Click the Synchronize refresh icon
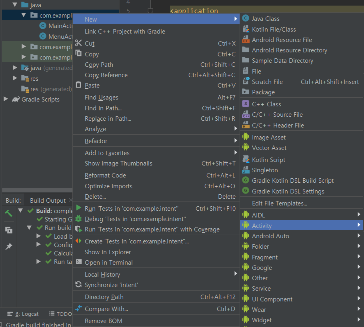 point(78,284)
